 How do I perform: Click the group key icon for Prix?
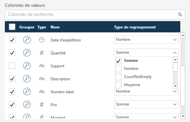(x=27, y=105)
